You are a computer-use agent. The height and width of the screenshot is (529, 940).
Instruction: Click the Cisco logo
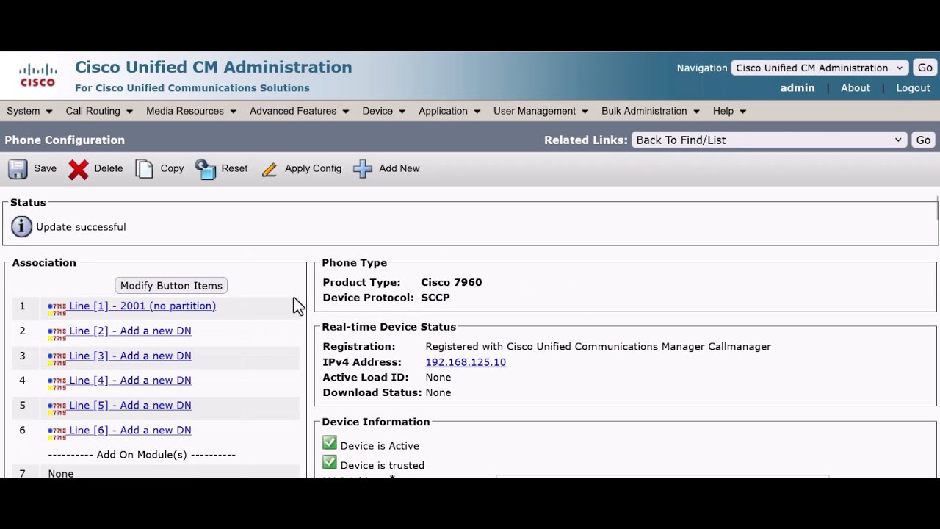38,76
